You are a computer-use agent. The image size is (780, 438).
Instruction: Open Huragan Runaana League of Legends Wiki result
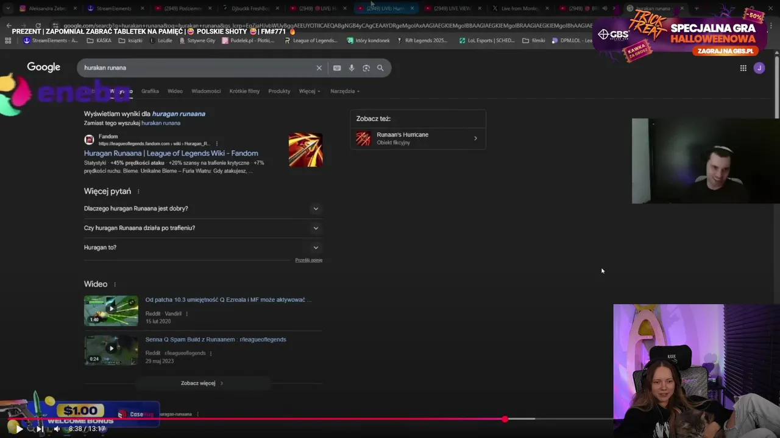(171, 153)
